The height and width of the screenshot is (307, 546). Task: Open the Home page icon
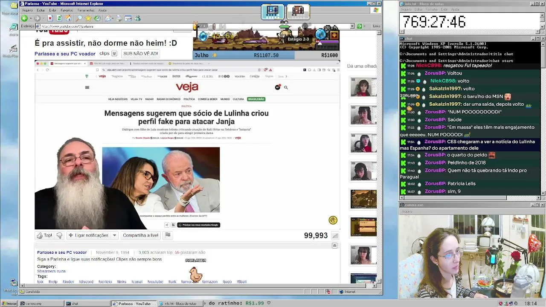pos(68,18)
